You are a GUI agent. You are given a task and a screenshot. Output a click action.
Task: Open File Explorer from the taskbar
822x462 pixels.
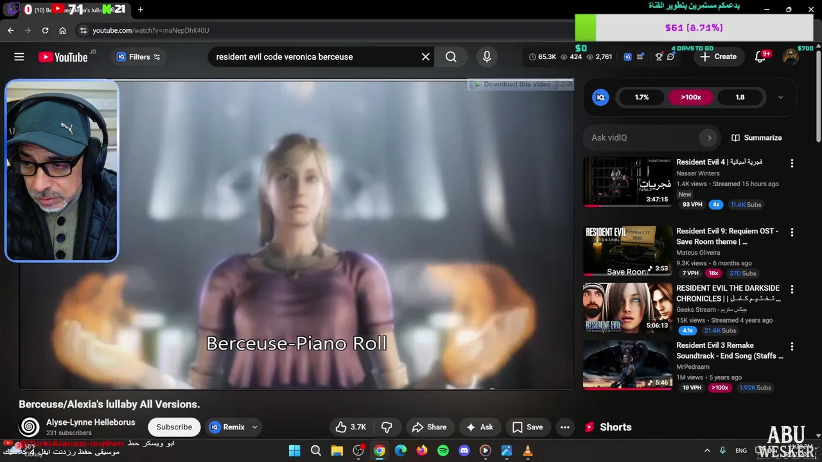click(x=337, y=450)
